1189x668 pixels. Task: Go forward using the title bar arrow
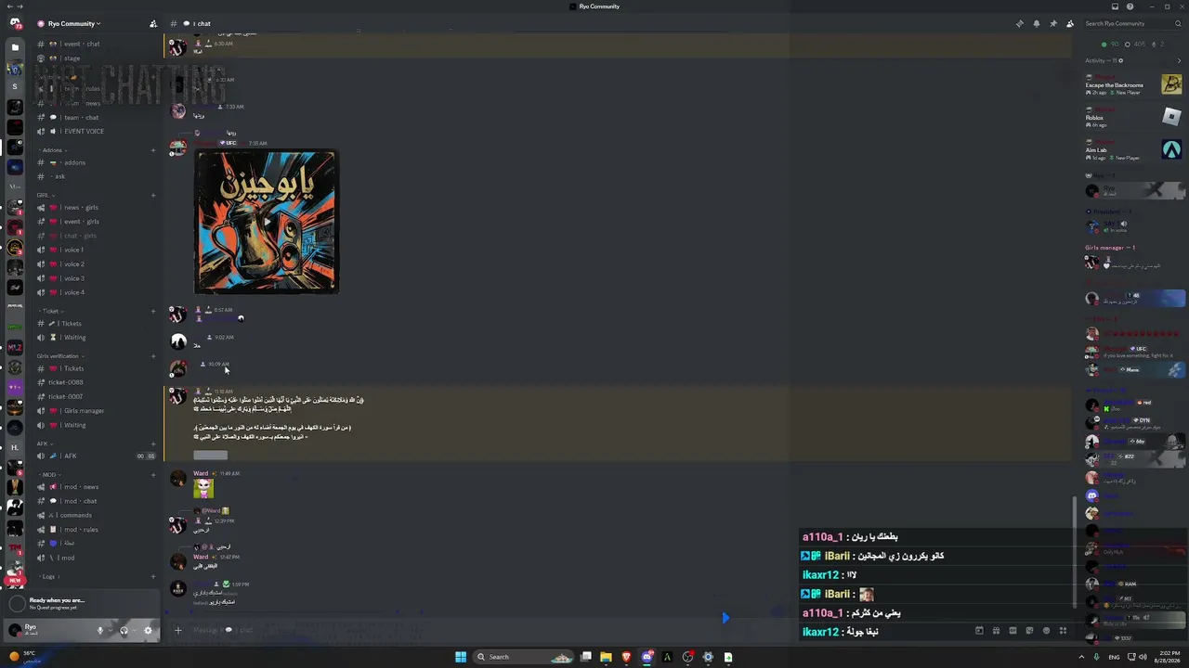click(20, 6)
